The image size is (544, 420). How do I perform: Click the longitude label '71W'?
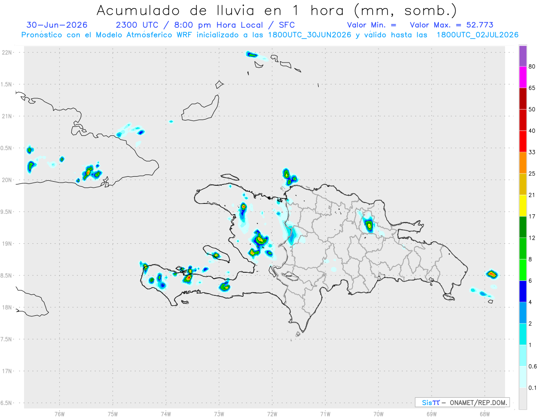pyautogui.click(x=325, y=414)
